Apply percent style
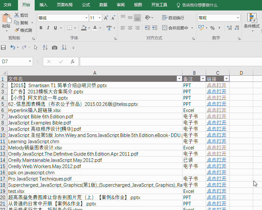This screenshot has width=262, height=210. (212, 28)
